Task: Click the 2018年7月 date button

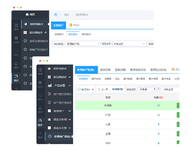Action: click(118, 89)
